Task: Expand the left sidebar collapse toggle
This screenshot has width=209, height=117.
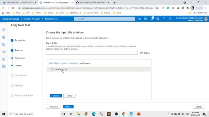Action: 5,24
